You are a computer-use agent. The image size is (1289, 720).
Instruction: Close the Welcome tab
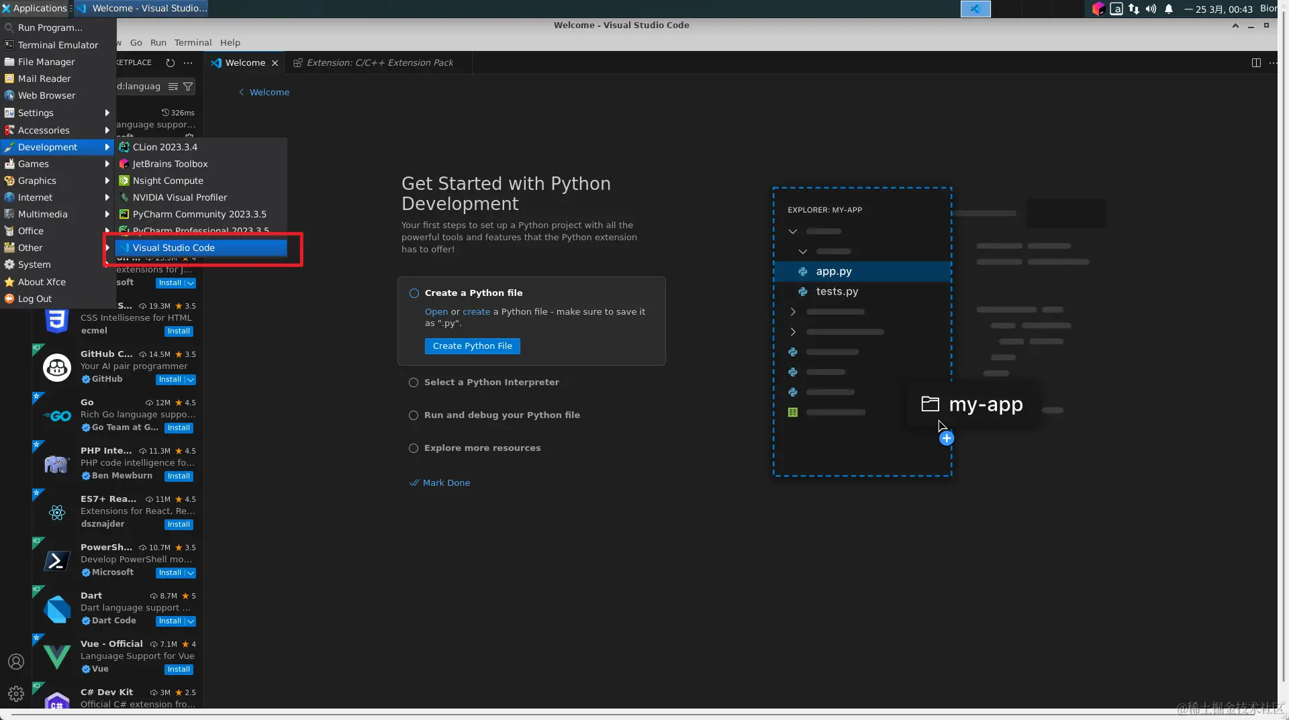tap(275, 63)
